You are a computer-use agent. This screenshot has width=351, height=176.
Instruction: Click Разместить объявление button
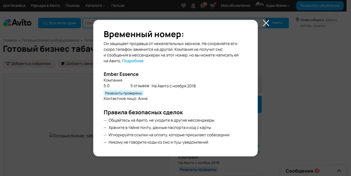pyautogui.click(x=320, y=5)
